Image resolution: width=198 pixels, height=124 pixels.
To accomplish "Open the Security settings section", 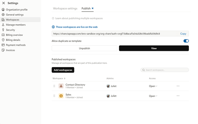I will coord(11,30).
